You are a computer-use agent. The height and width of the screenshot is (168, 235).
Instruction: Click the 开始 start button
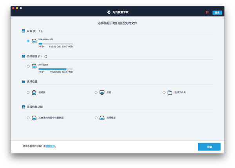coord(209,147)
